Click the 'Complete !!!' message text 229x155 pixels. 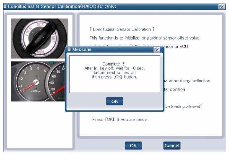click(114, 64)
